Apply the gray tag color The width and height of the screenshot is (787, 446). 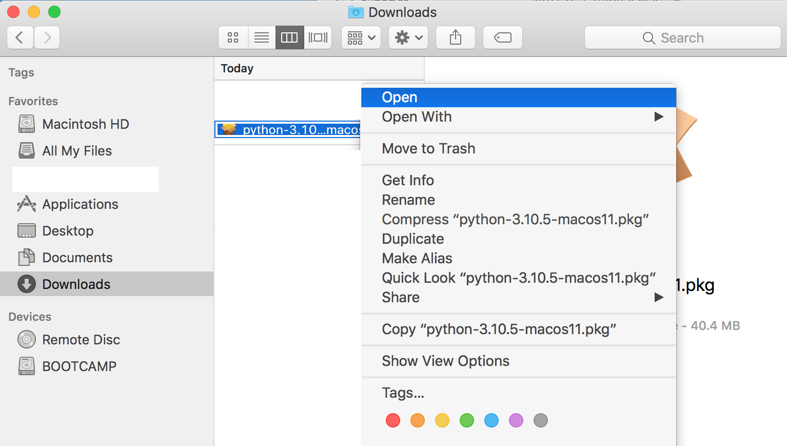(541, 420)
